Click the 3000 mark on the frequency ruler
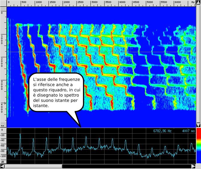Screen dimensions: 201x169 click(x=94, y=2)
